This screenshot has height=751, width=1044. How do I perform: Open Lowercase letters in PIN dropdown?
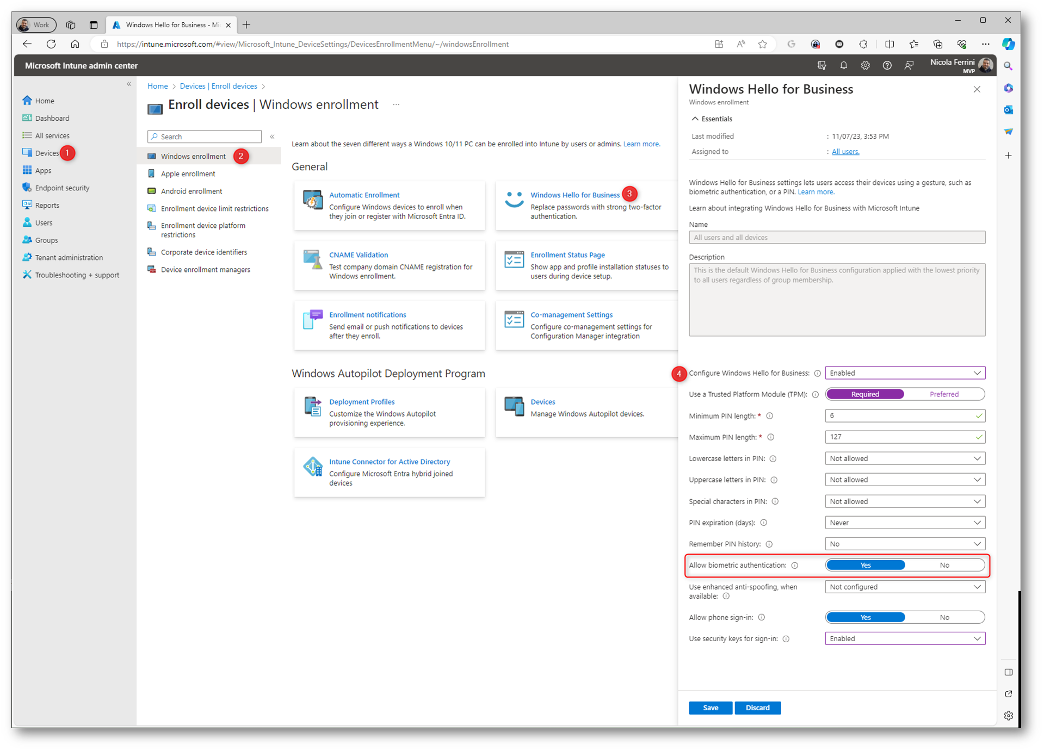(x=905, y=458)
